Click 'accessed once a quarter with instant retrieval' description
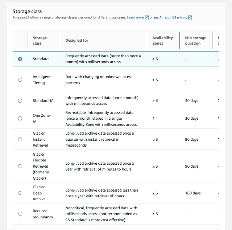232x230 pixels. coord(99,139)
